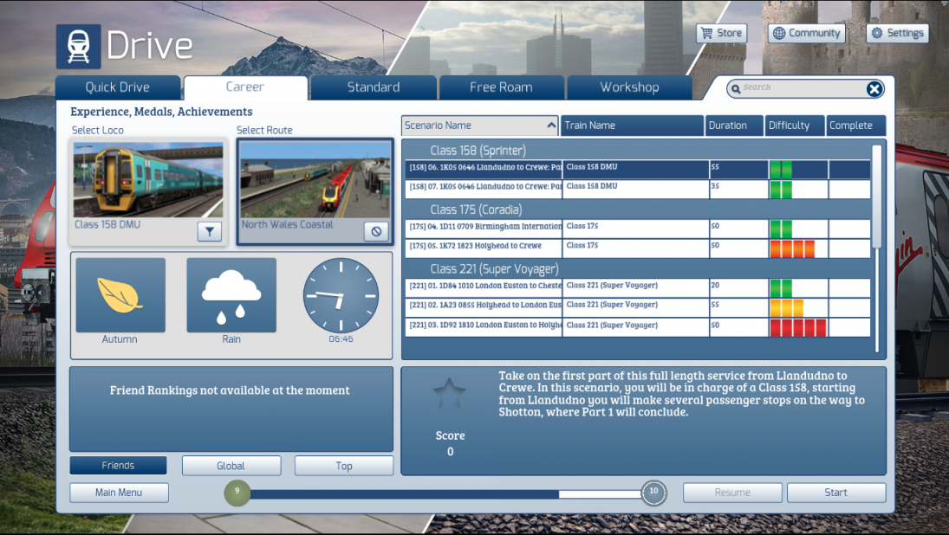Image resolution: width=949 pixels, height=535 pixels.
Task: Open the Workshop tab
Action: click(x=629, y=87)
